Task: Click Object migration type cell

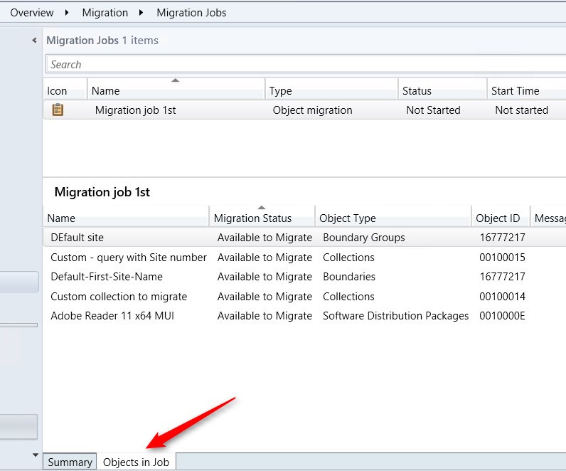Action: point(313,110)
